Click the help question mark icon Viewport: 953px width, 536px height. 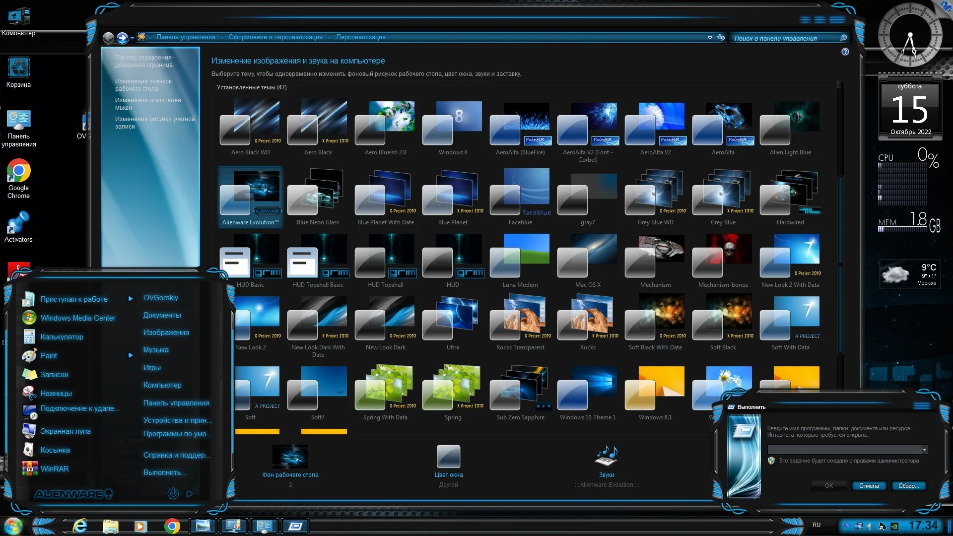pyautogui.click(x=845, y=52)
